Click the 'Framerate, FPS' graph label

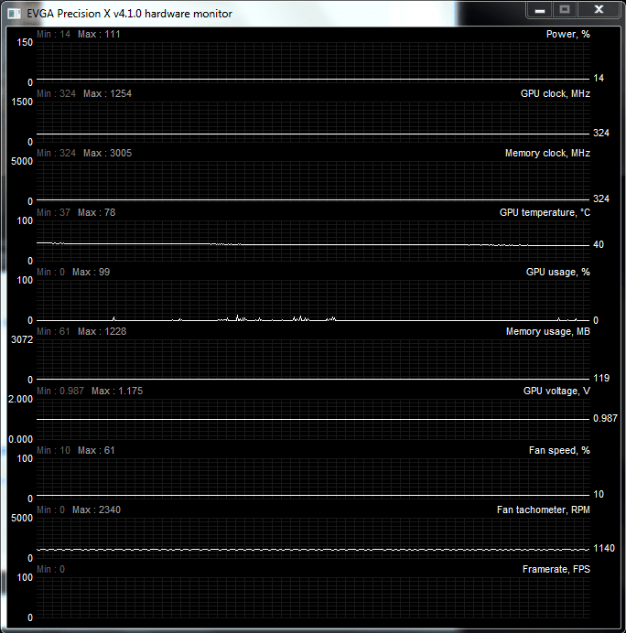(x=556, y=569)
